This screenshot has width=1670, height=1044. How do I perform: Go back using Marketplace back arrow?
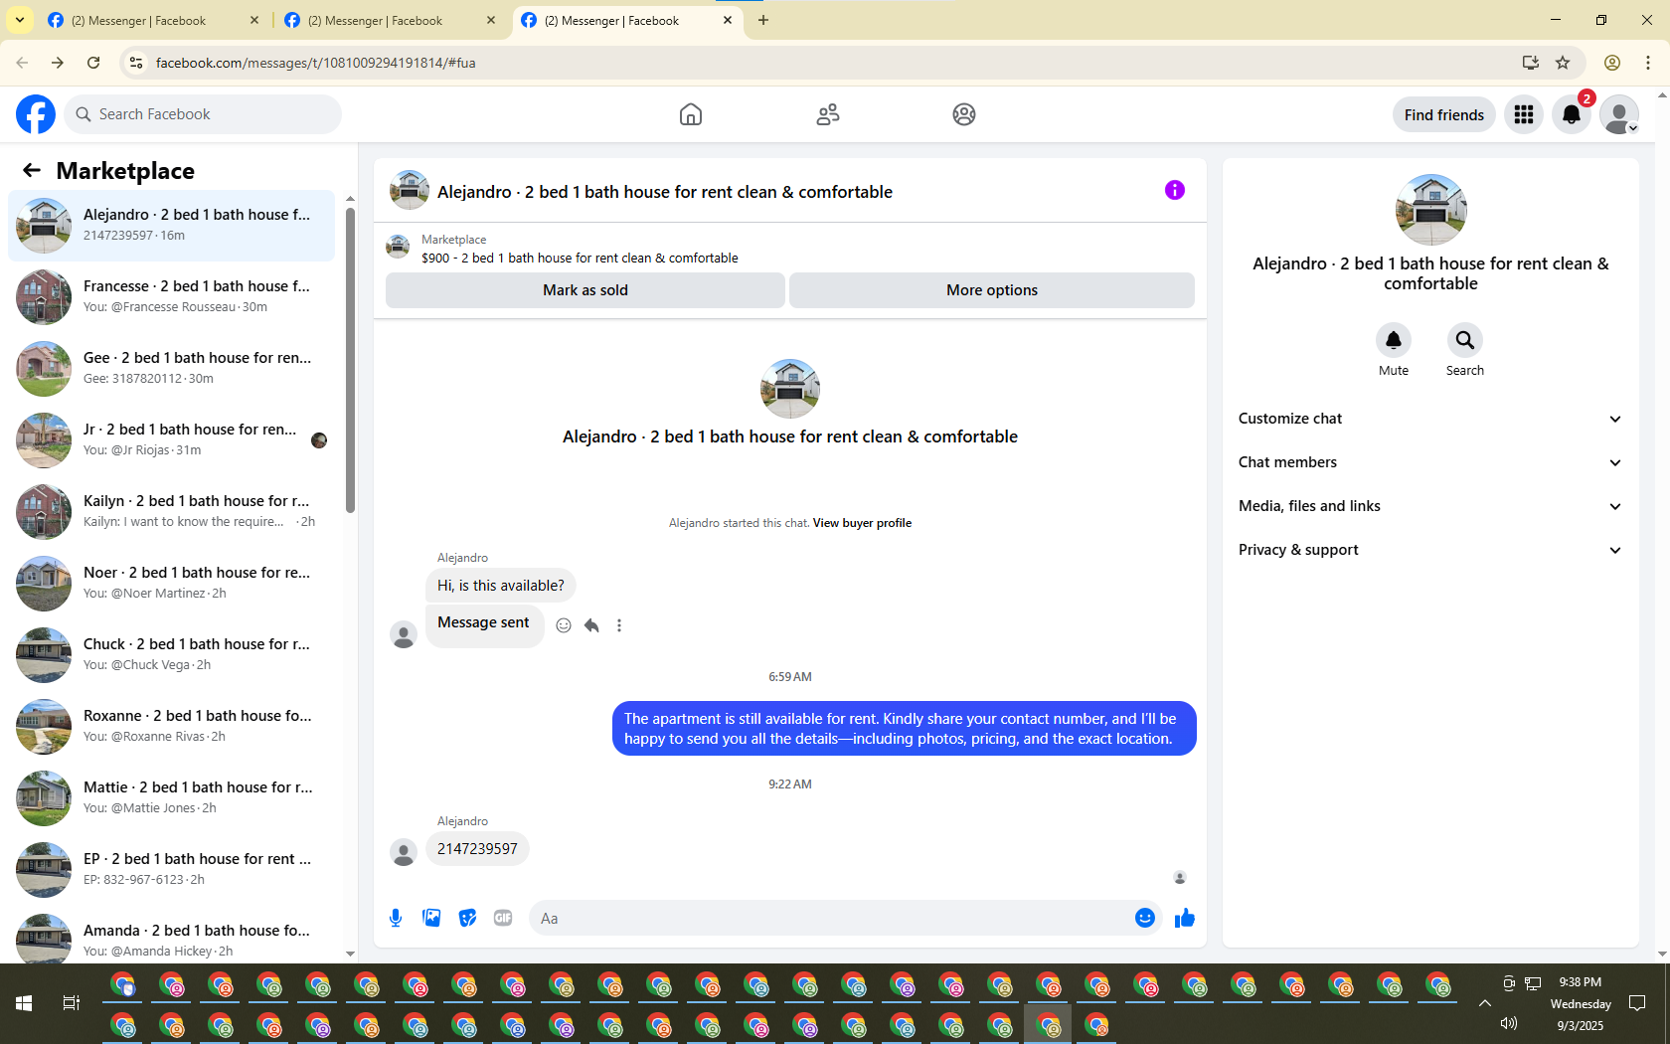click(x=32, y=170)
